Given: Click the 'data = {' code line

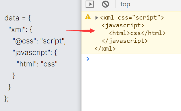Looking at the screenshot, I should (x=18, y=18).
